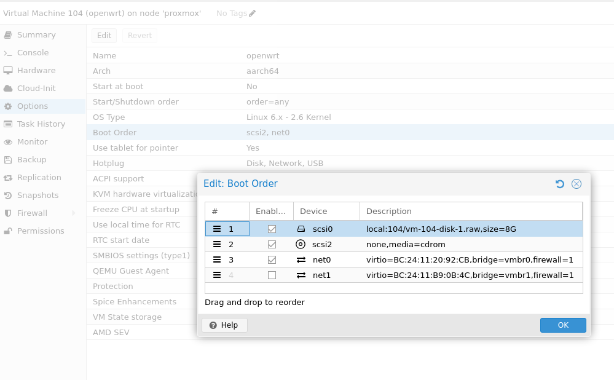Image resolution: width=614 pixels, height=380 pixels.
Task: Click the Help button in dialog
Action: pos(224,325)
